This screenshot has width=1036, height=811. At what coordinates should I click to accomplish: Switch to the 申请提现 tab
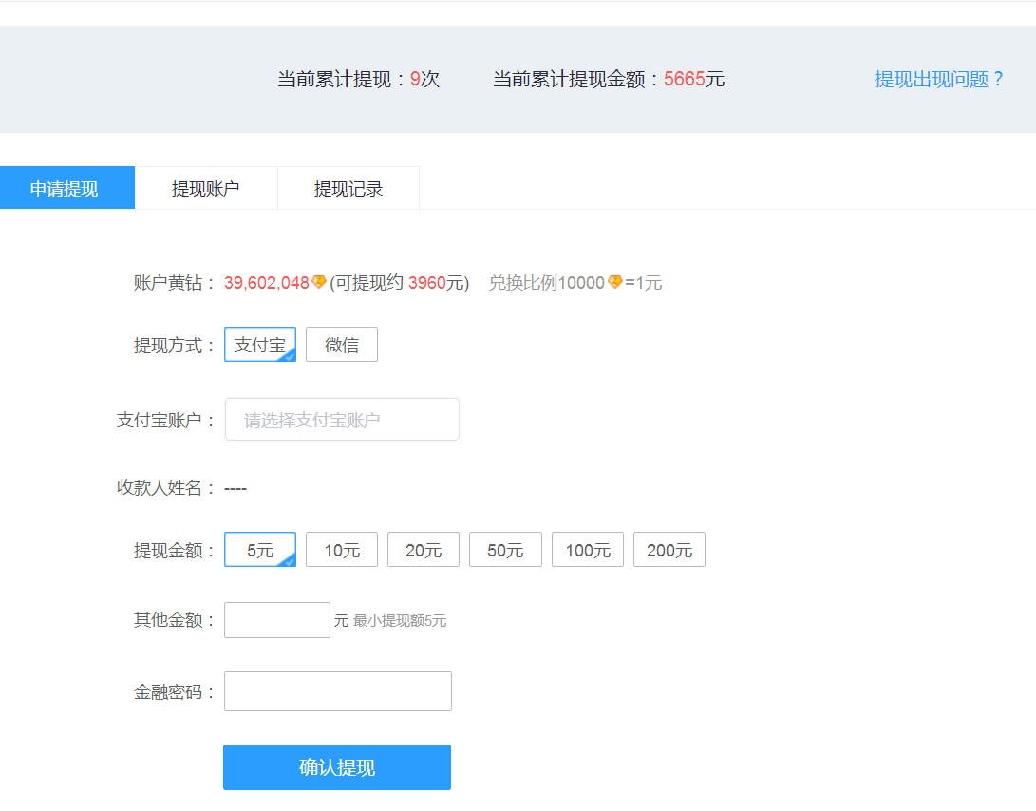coord(64,188)
